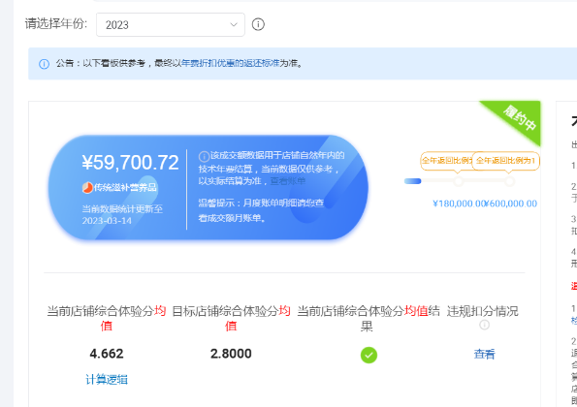Click info icon under 违规扣分情况

484,325
